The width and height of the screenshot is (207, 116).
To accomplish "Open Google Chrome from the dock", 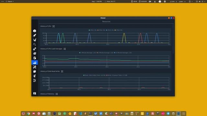I will (x=28, y=113).
